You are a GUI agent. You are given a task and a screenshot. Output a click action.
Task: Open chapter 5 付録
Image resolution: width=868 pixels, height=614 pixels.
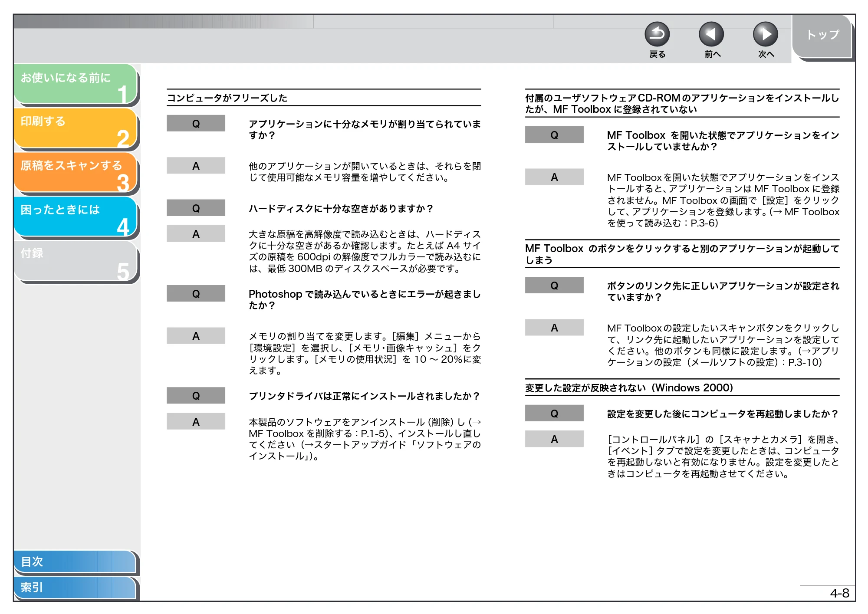click(x=75, y=261)
